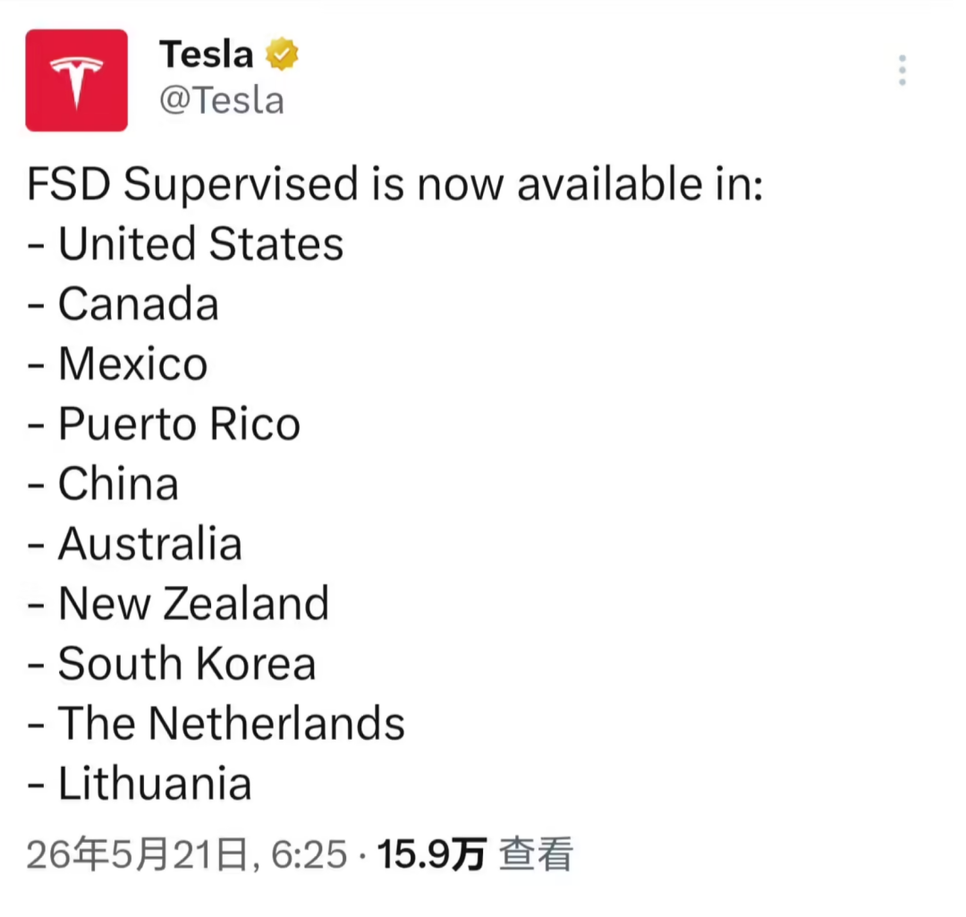The image size is (966, 917).
Task: Select the 'Canada' line in the tweet
Action: click(x=123, y=304)
